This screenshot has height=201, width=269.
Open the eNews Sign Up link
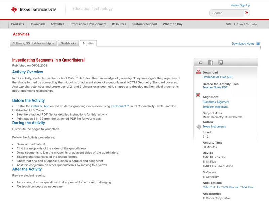click(240, 5)
